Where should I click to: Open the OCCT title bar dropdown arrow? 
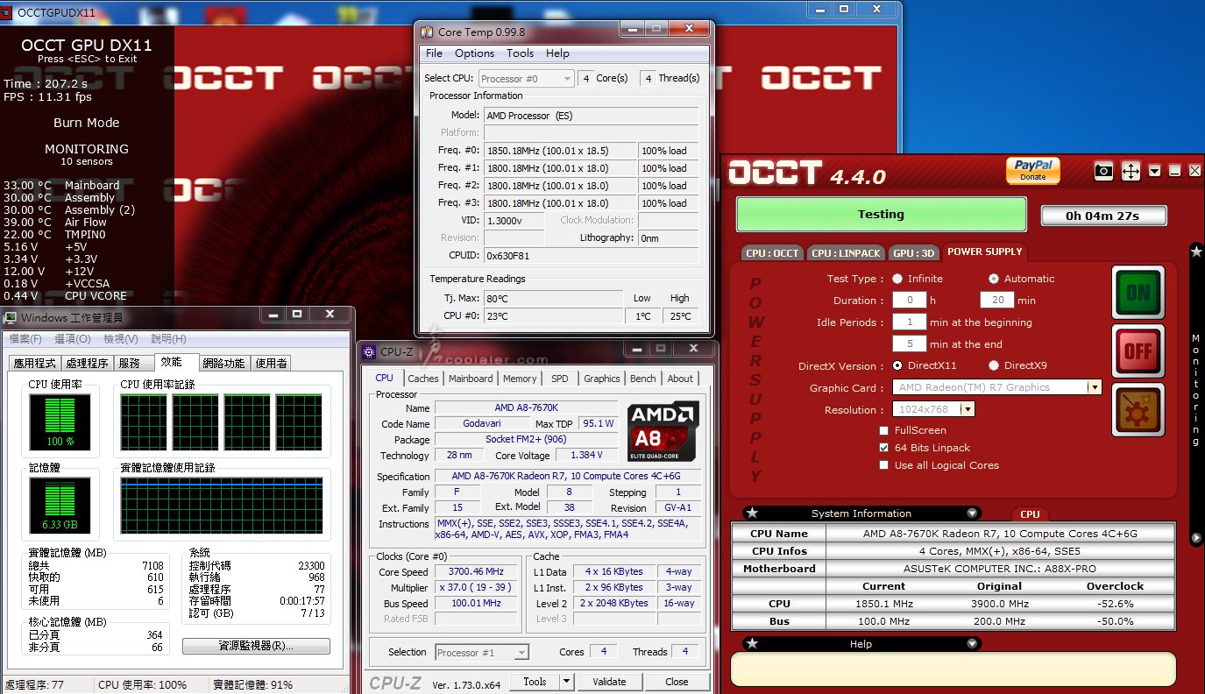pos(1155,171)
